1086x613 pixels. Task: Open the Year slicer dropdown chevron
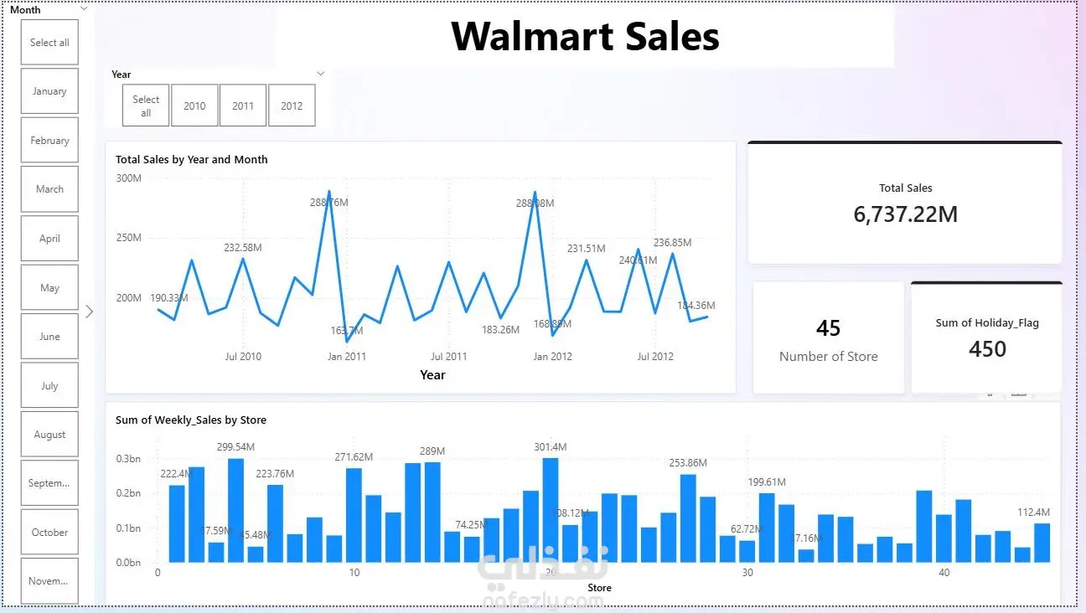320,74
